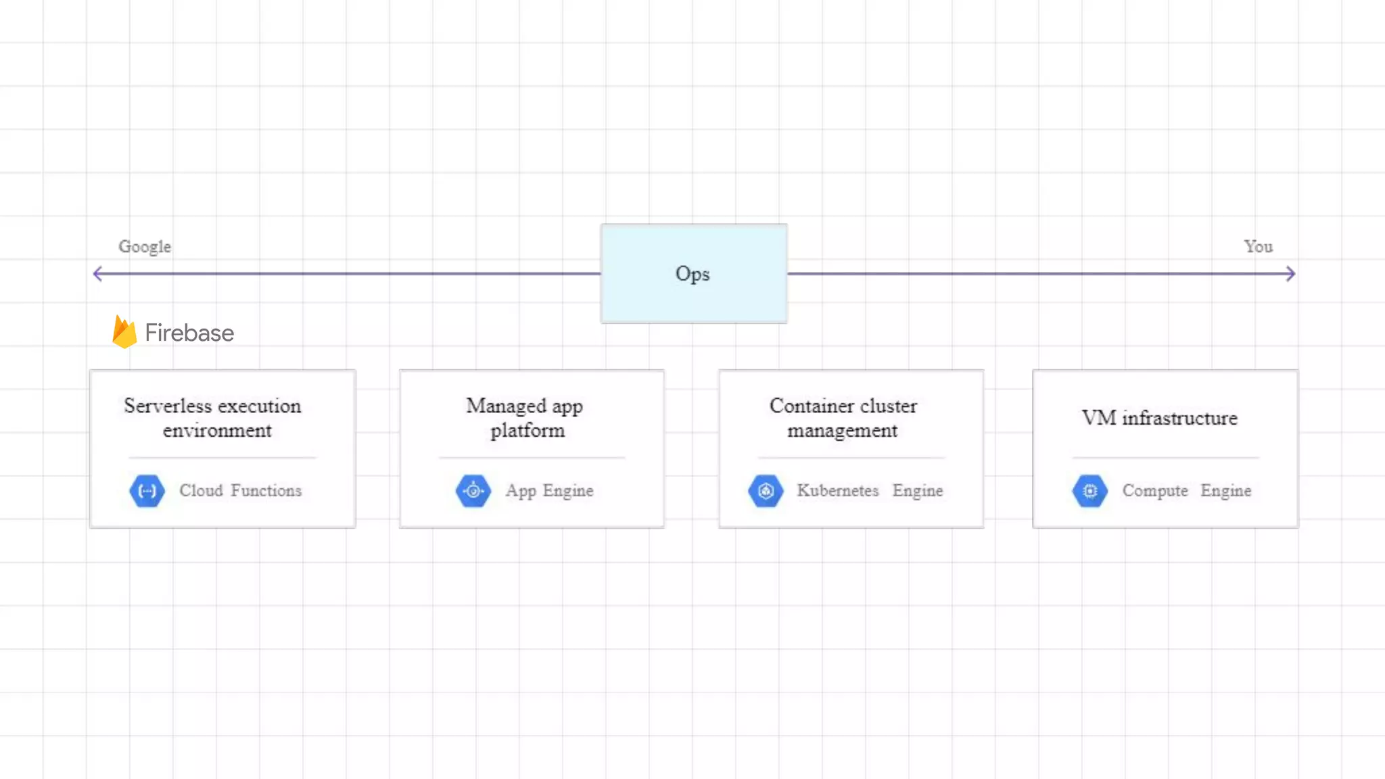This screenshot has width=1385, height=779.
Task: Select the Managed app platform heading
Action: click(525, 418)
